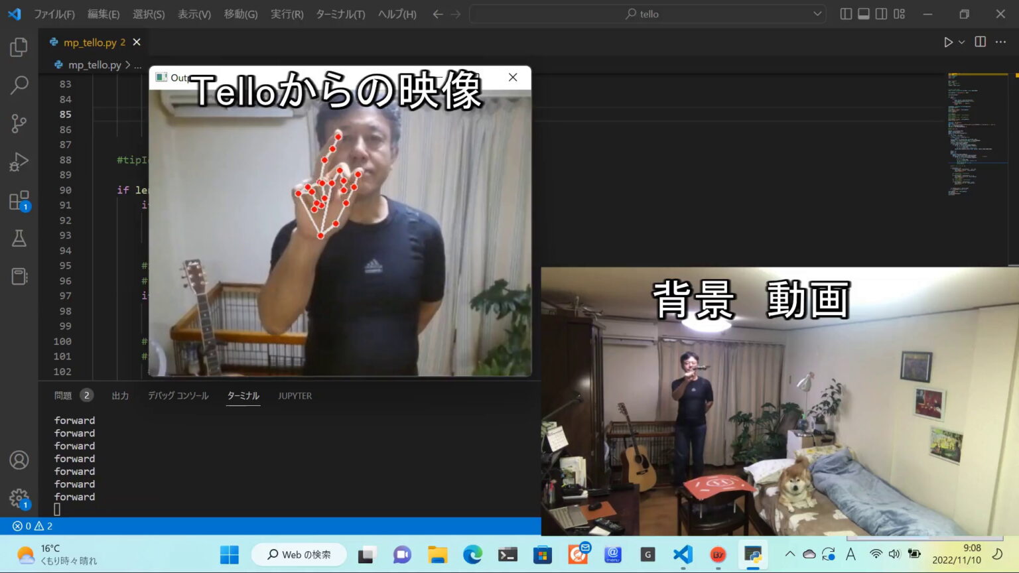Open the Testing flask icon
The height and width of the screenshot is (573, 1019).
[x=18, y=238]
